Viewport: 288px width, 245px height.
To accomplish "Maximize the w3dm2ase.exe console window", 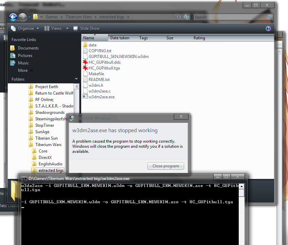I will pos(226,177).
